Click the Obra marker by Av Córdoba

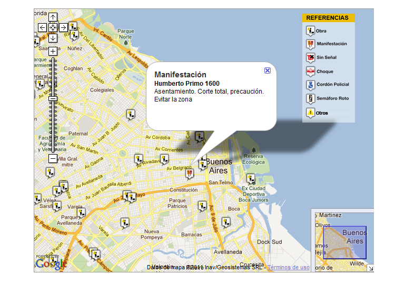200,137
